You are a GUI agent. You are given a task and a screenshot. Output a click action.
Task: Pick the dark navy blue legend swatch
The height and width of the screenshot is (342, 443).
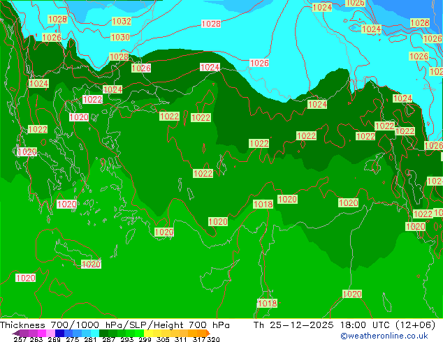59,333
